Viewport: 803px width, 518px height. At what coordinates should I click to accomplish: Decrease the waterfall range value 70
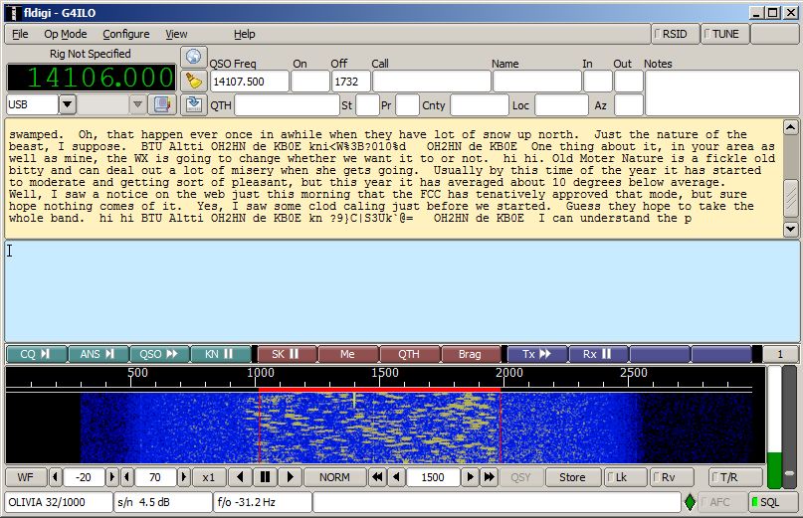click(127, 477)
